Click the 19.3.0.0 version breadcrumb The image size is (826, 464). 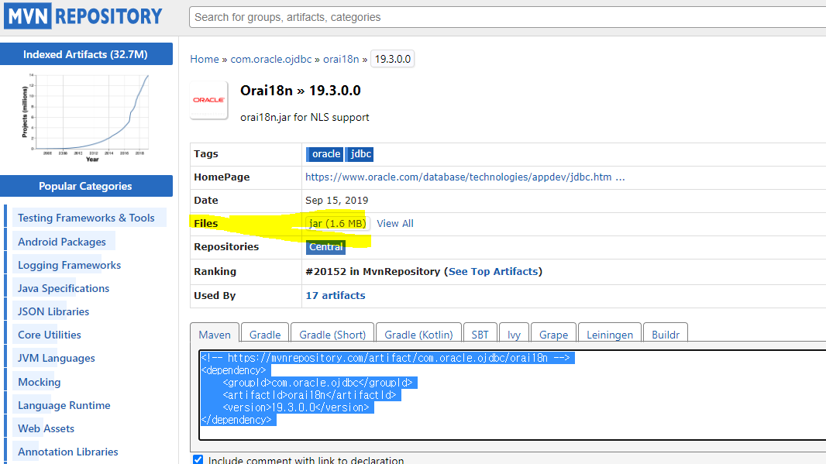tap(392, 59)
